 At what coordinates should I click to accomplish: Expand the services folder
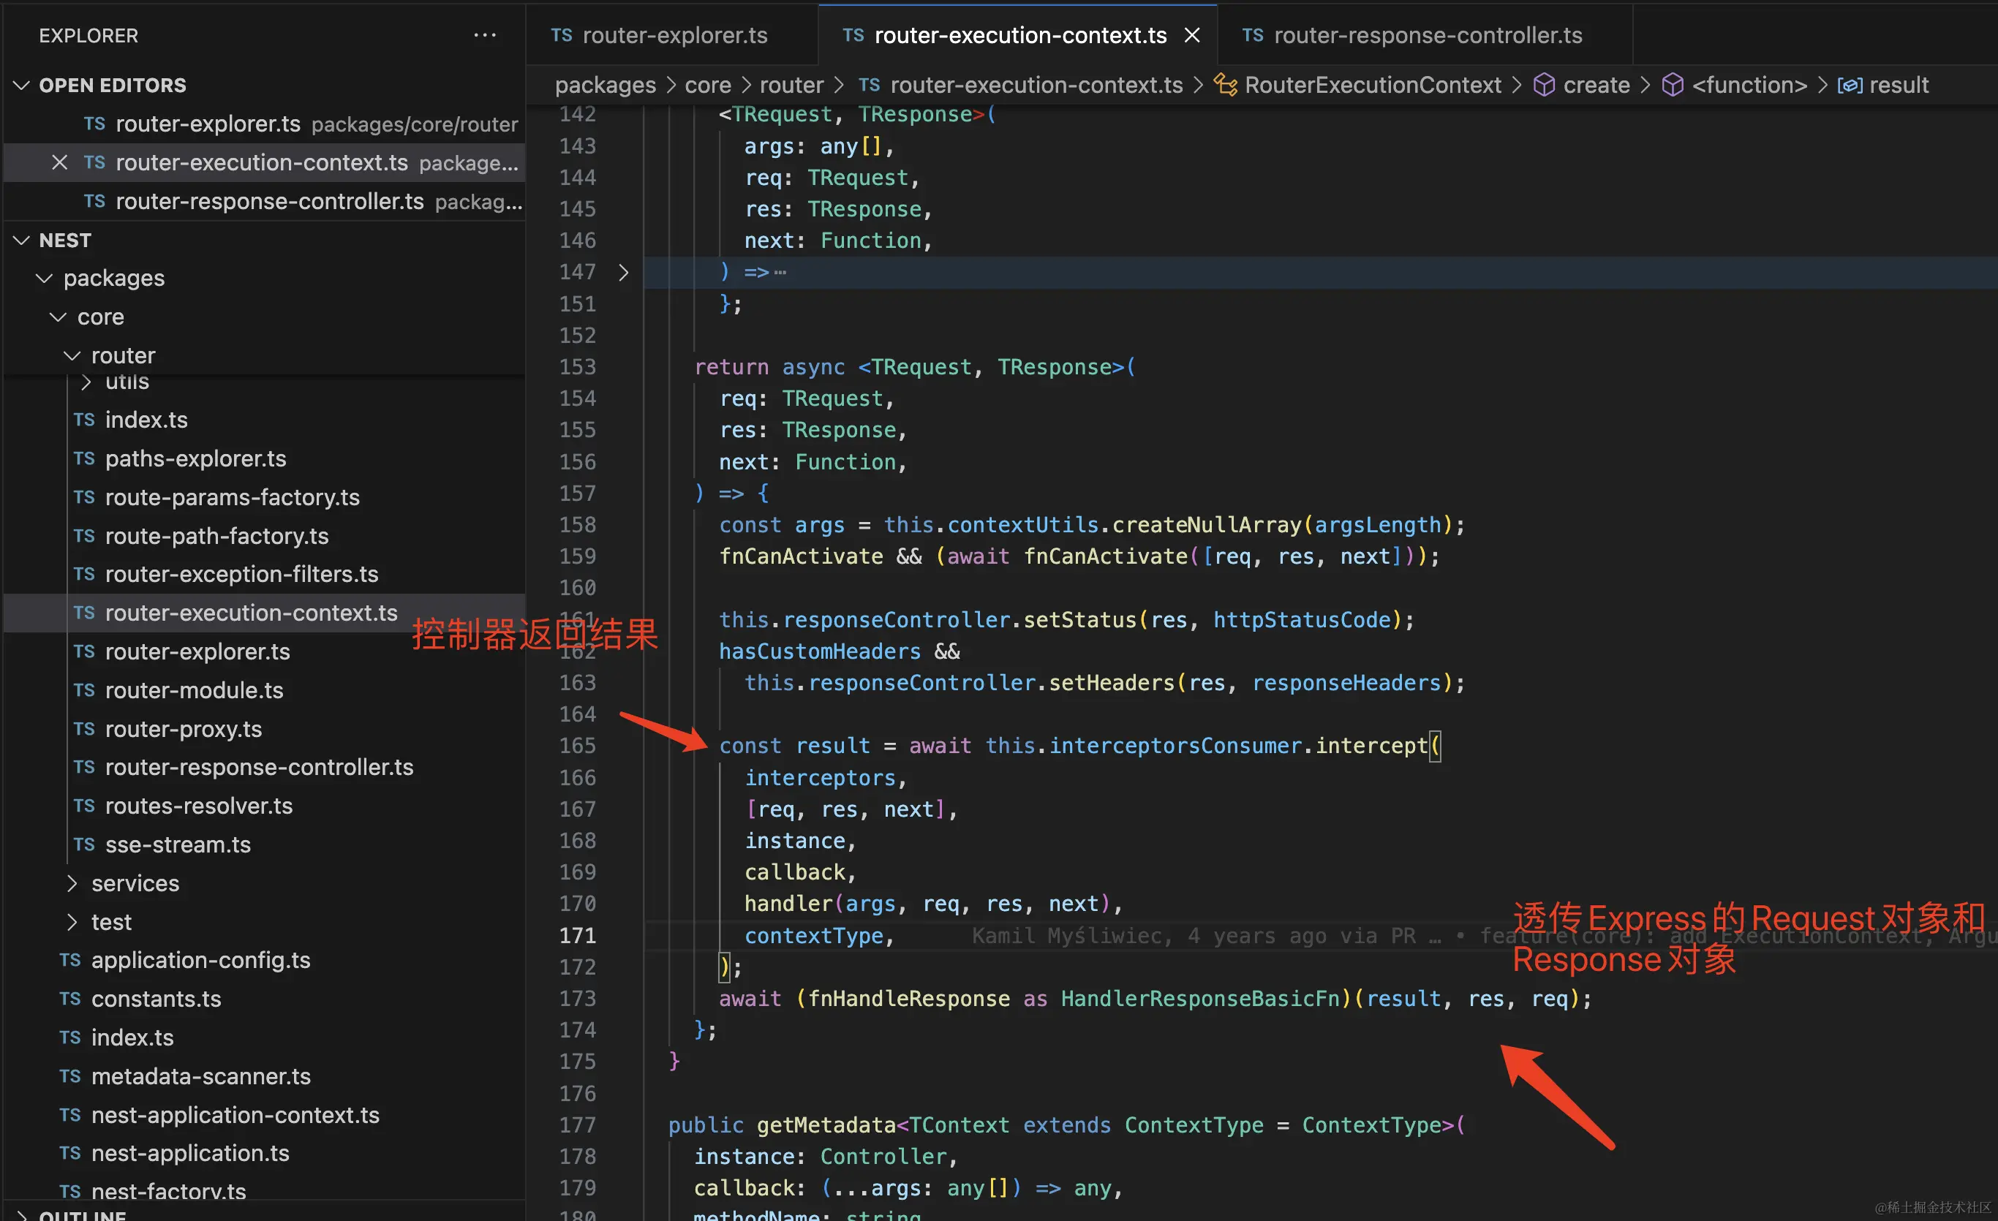tap(72, 883)
